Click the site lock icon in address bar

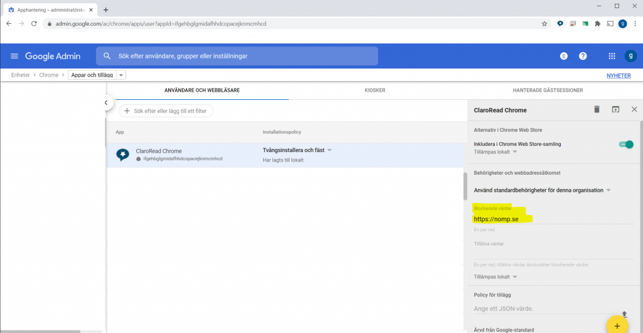pos(50,24)
